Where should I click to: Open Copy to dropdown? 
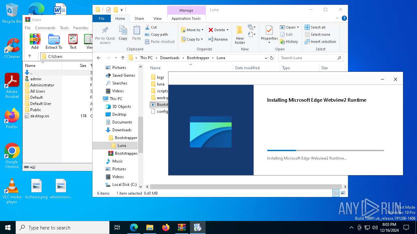pyautogui.click(x=192, y=39)
